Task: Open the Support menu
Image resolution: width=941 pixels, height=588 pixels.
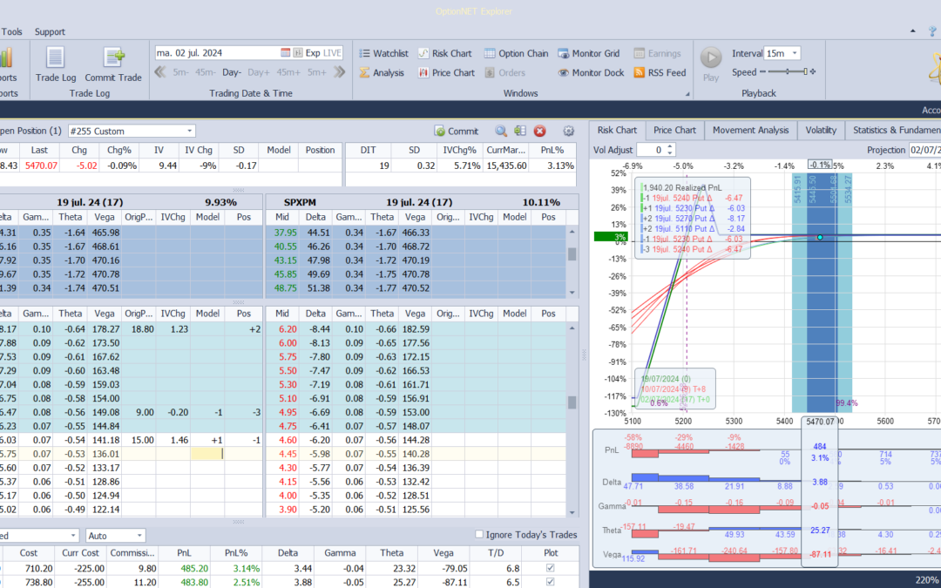Action: pos(50,32)
